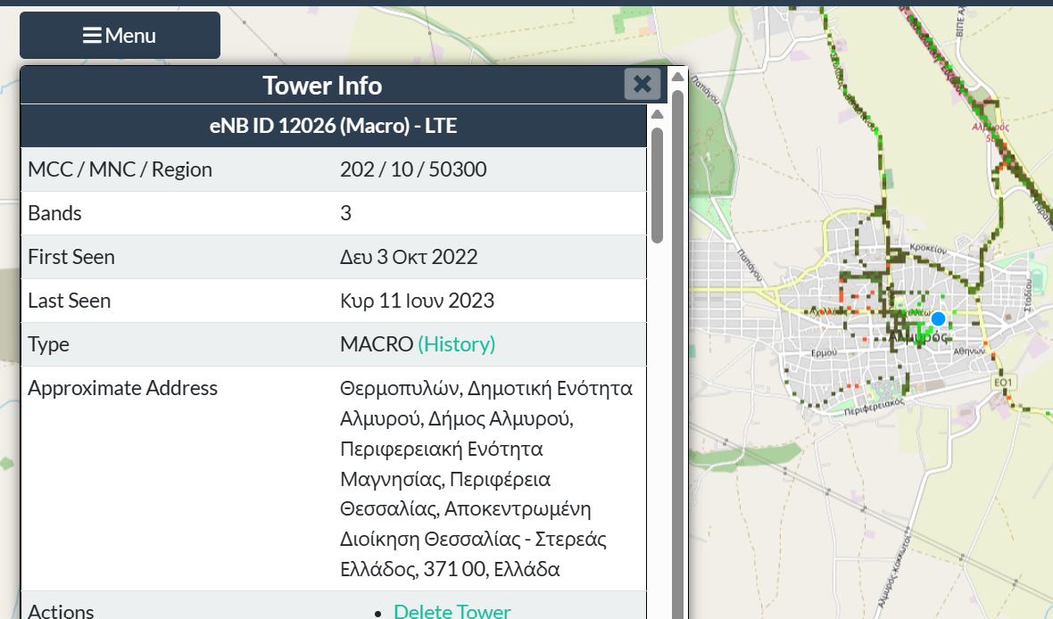The image size is (1053, 619).
Task: Click the Tower Info title
Action: pos(322,86)
